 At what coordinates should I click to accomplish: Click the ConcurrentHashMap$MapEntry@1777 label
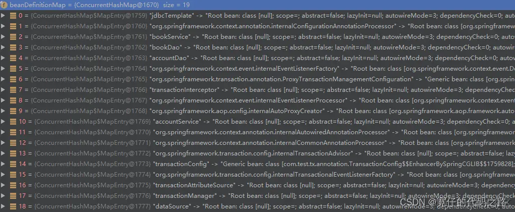click(92, 206)
